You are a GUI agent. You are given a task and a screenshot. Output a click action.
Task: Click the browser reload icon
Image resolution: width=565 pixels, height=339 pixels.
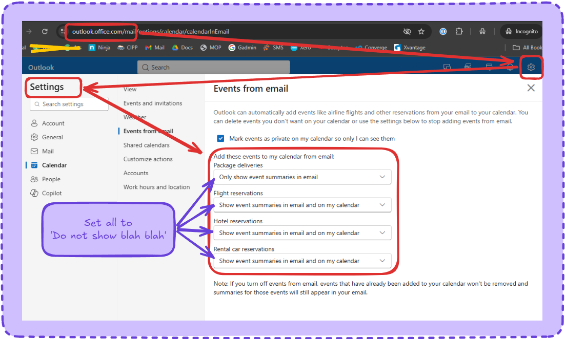point(45,32)
